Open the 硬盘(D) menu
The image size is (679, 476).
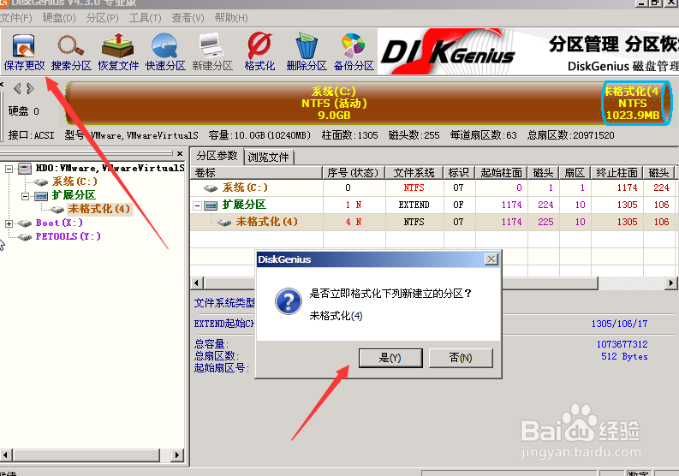59,18
